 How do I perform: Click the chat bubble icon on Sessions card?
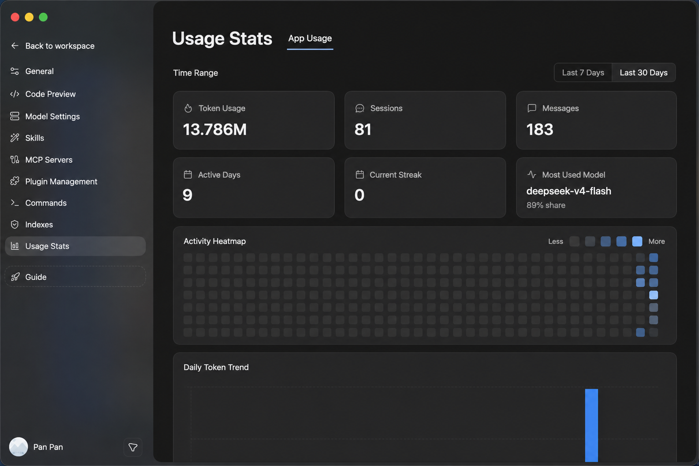[x=360, y=108]
